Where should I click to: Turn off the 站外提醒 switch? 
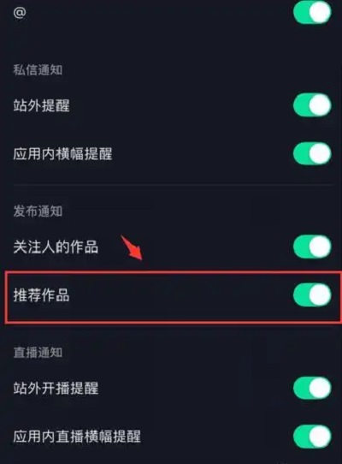click(x=312, y=105)
